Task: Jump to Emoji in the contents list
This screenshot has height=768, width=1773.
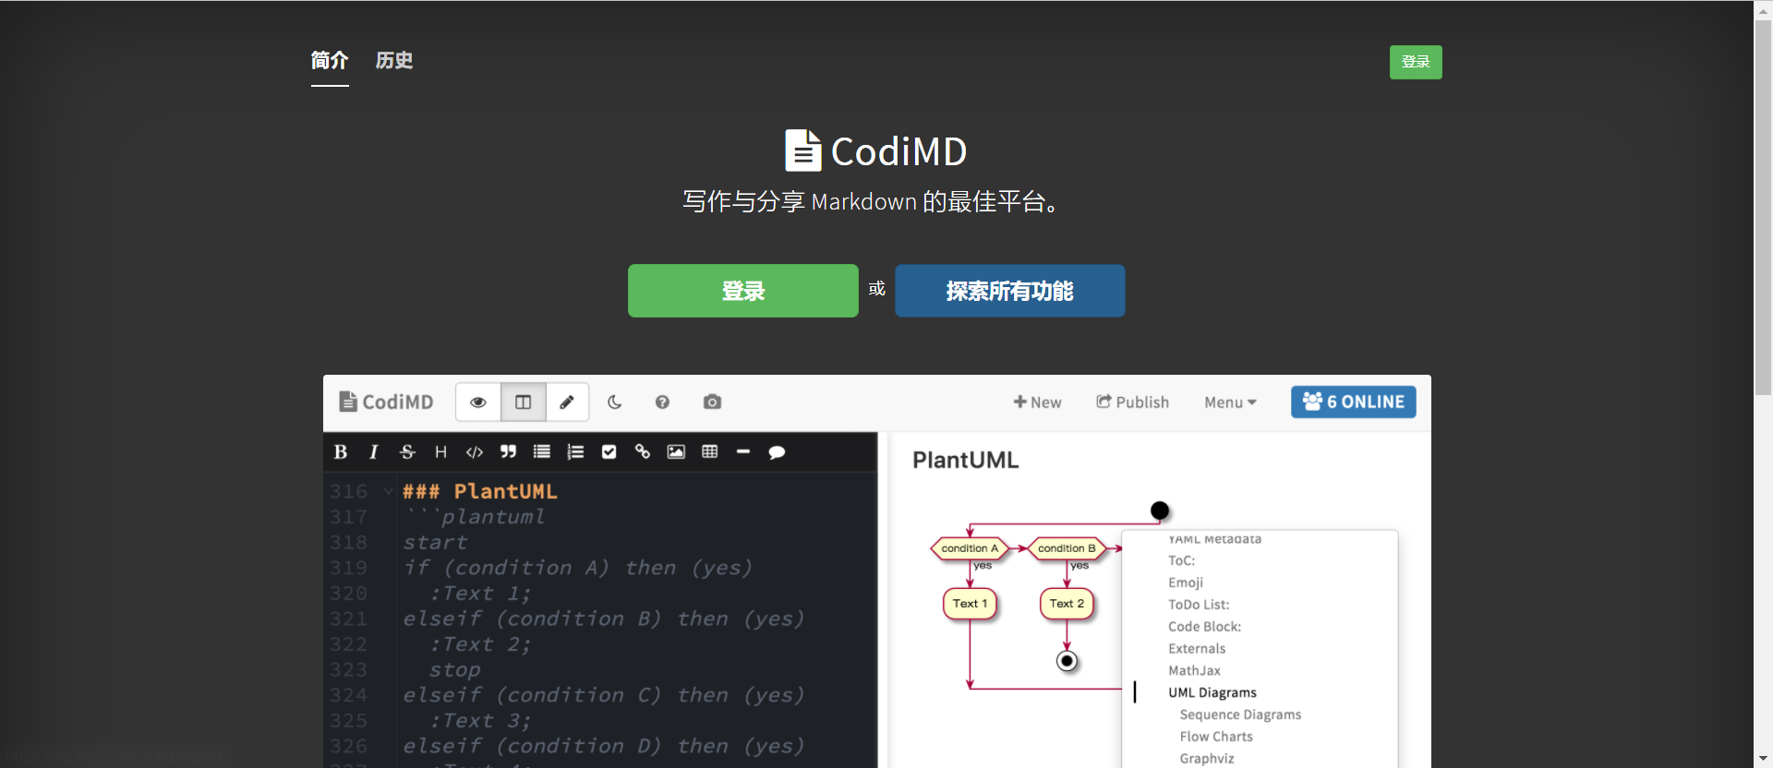Action: point(1185,582)
